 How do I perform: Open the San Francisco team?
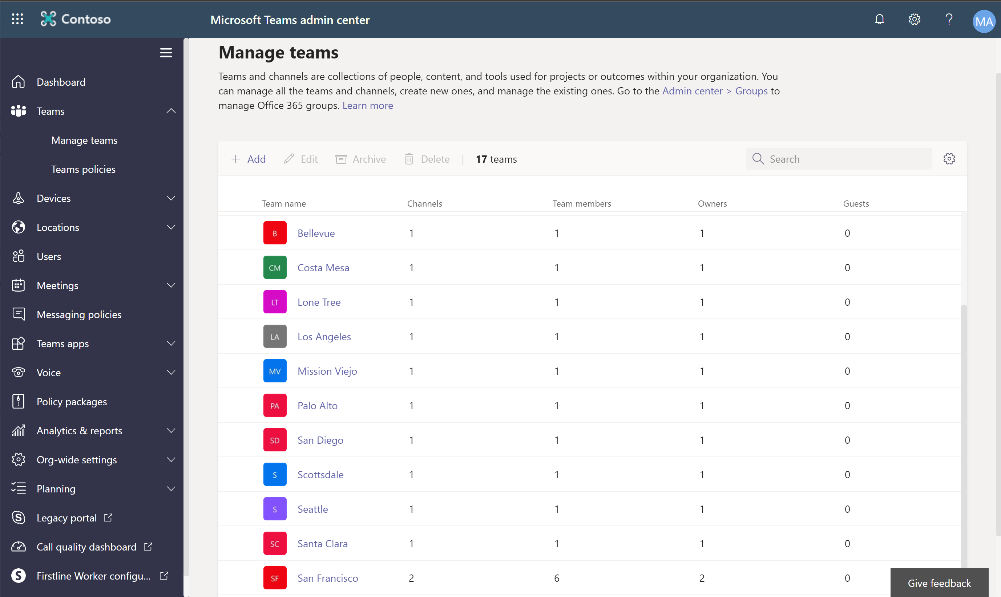[328, 577]
